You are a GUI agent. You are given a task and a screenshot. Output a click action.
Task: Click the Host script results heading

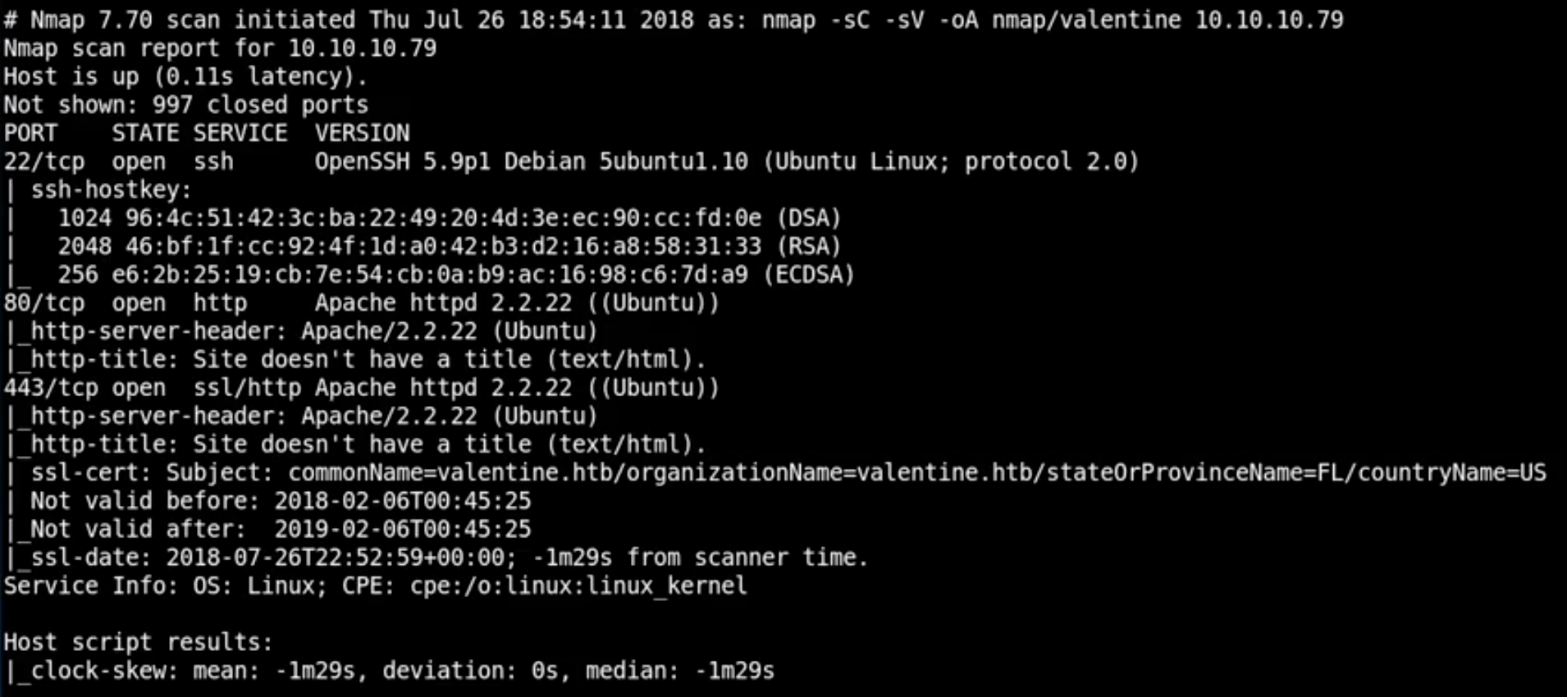click(138, 642)
